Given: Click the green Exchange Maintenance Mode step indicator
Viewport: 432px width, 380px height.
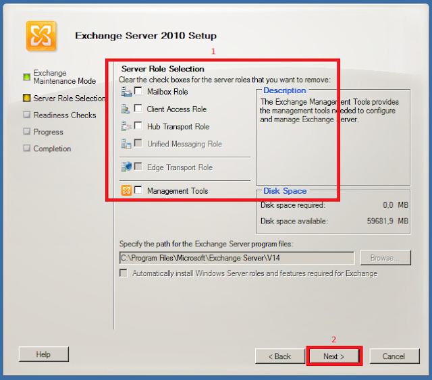Looking at the screenshot, I should coord(27,76).
